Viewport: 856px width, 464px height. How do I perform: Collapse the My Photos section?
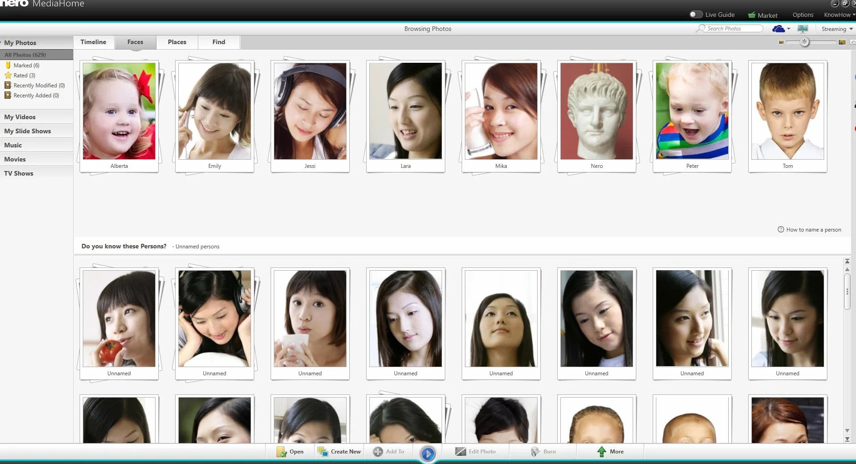(x=36, y=43)
